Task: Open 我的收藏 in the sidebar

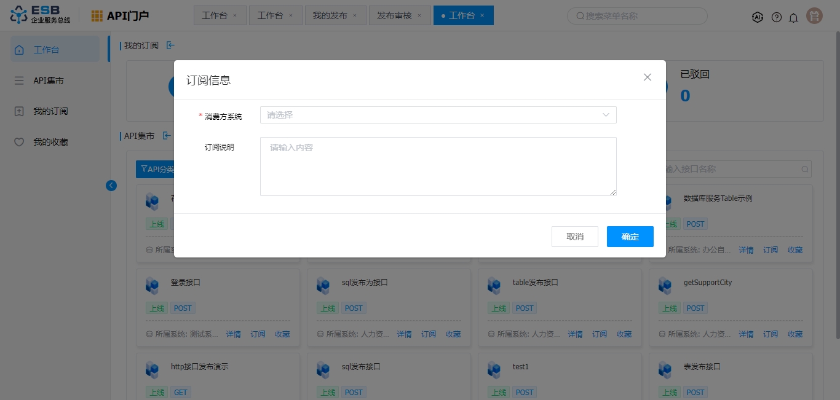Action: pyautogui.click(x=50, y=142)
